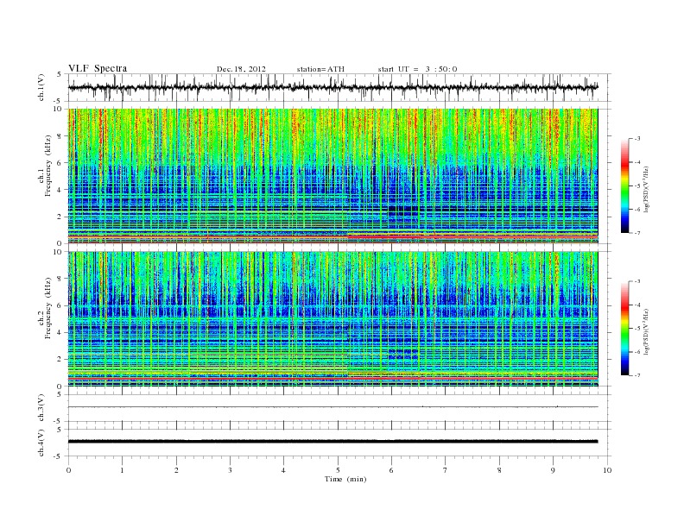The width and height of the screenshot is (684, 528).
Task: Click the "-5" tick on ch.1 colorbar
Action: click(636, 185)
